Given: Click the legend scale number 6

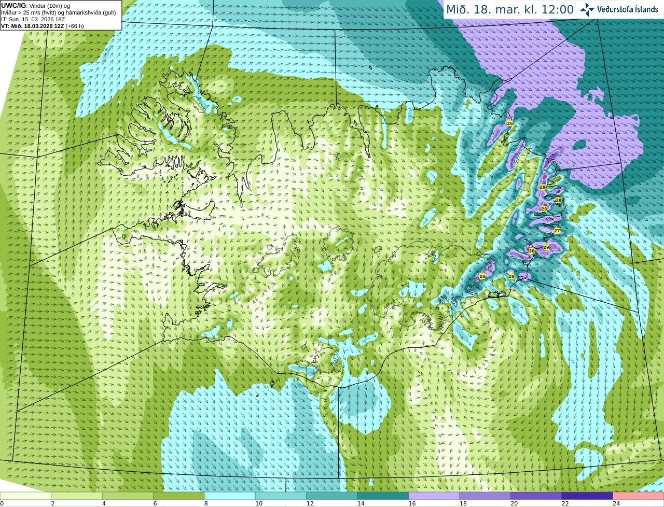Looking at the screenshot, I should (155, 503).
